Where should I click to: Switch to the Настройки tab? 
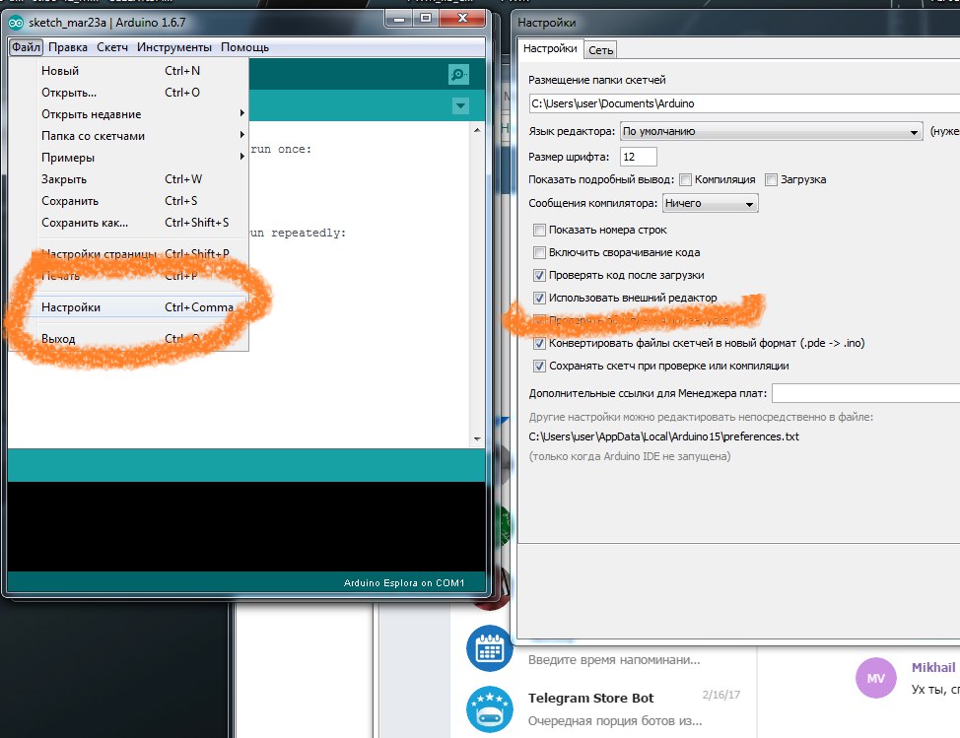pyautogui.click(x=550, y=49)
